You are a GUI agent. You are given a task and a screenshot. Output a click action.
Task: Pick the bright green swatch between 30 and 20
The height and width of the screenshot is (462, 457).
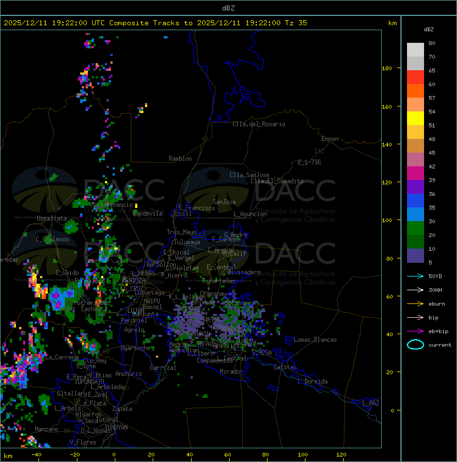click(415, 228)
